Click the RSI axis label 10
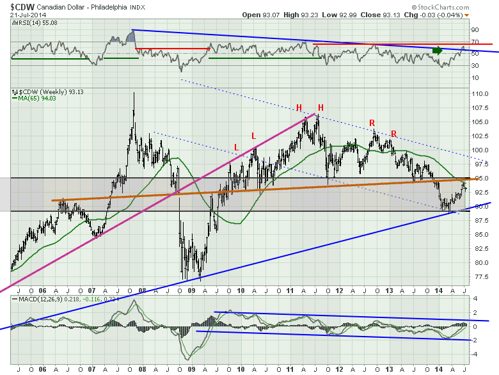Screen dimensions: 499x375 click(x=475, y=77)
